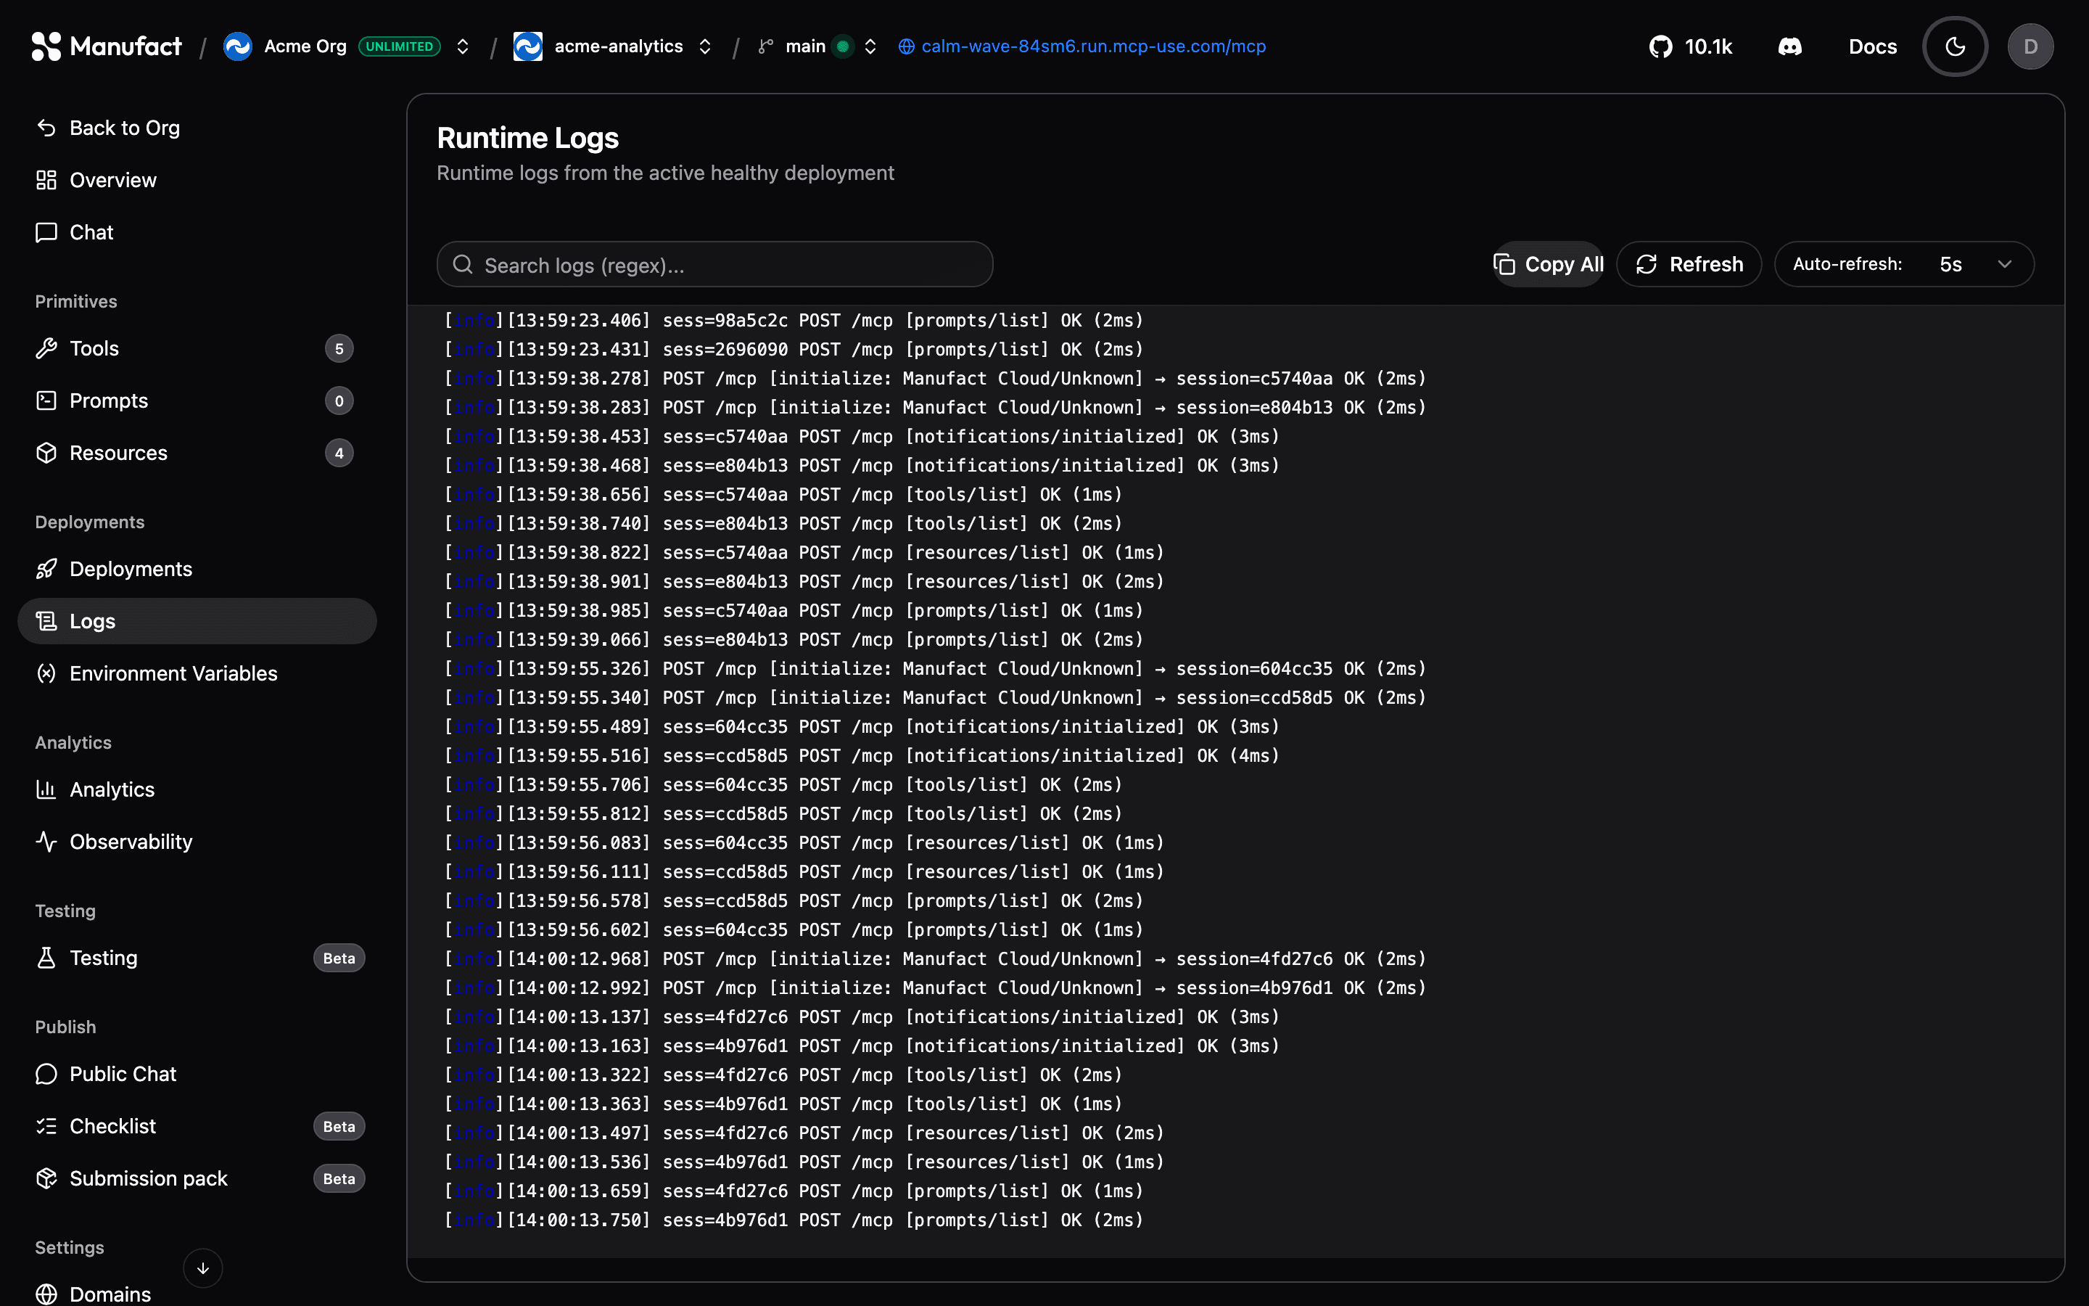Viewport: 2089px width, 1306px height.
Task: Click the Tools count badge 5
Action: coord(339,348)
